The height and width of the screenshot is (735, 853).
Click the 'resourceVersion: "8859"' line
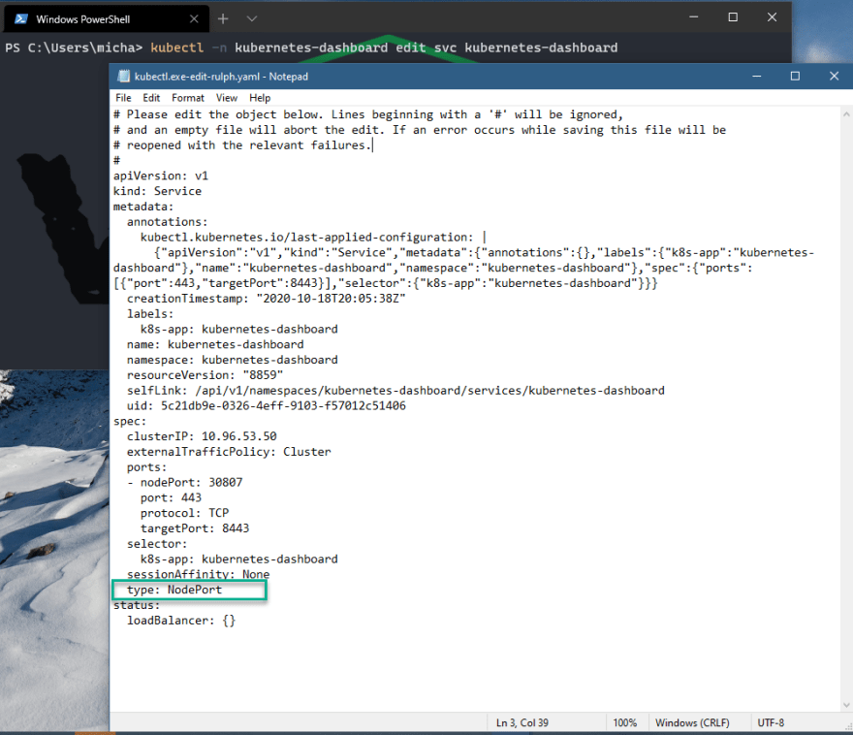[x=205, y=375]
